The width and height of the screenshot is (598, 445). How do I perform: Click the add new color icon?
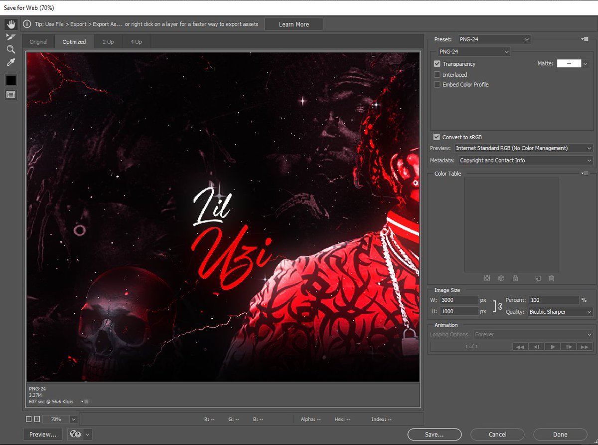538,278
